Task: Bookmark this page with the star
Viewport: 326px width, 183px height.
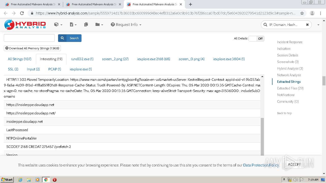Action: (x=302, y=13)
